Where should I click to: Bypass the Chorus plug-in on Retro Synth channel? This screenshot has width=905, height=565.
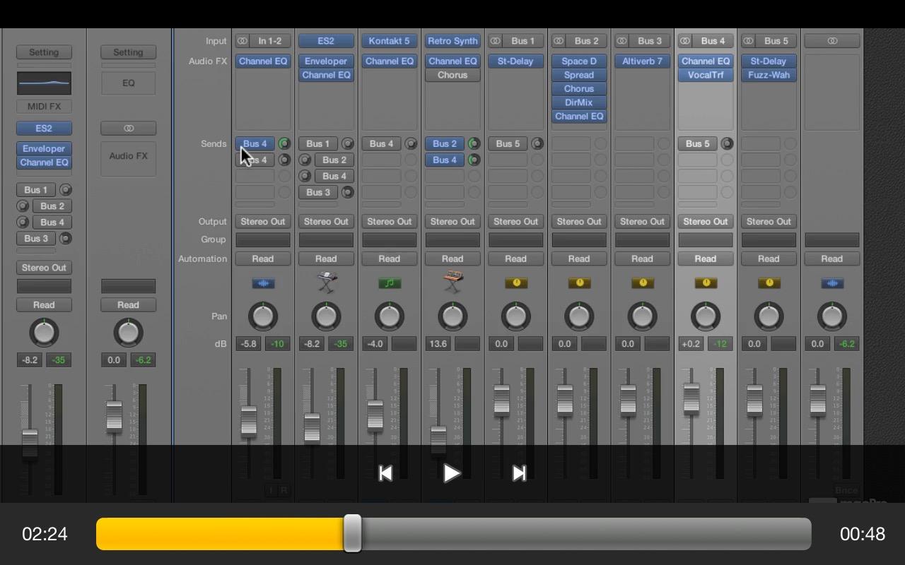pyautogui.click(x=452, y=75)
